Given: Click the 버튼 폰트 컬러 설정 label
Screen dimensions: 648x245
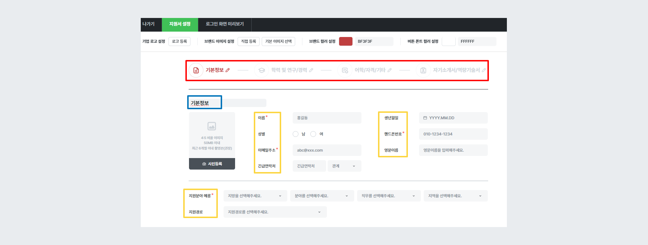Looking at the screenshot, I should point(423,41).
